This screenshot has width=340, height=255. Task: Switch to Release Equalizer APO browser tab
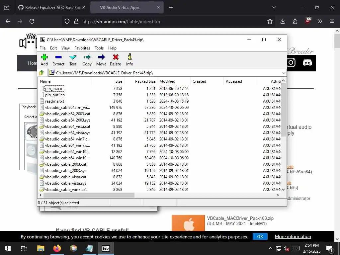pyautogui.click(x=52, y=8)
